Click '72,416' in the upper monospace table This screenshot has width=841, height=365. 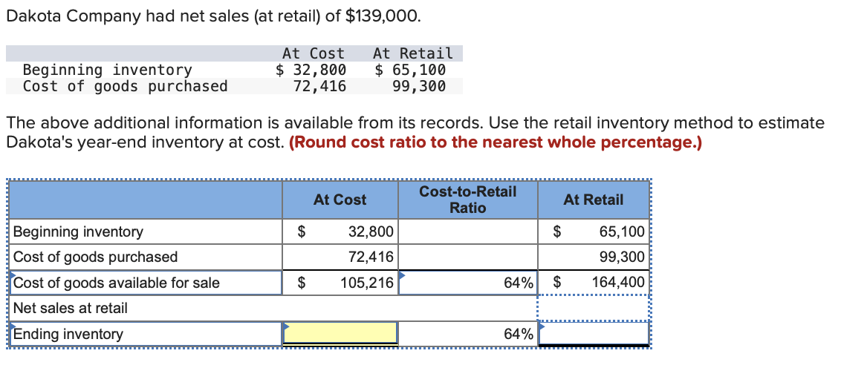(320, 86)
